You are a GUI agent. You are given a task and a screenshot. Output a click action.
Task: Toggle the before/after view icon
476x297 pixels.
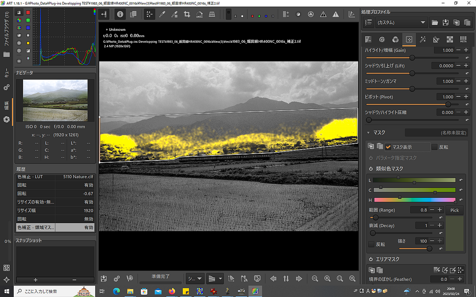133,14
